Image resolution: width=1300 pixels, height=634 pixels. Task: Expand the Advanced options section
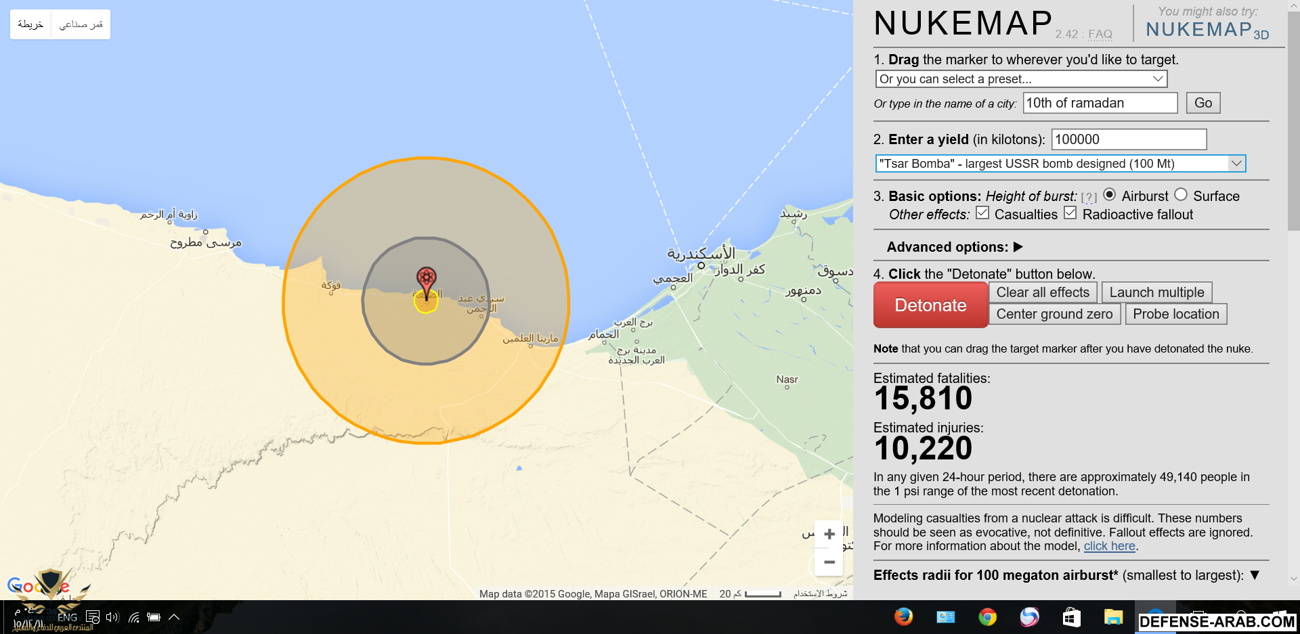pos(955,247)
